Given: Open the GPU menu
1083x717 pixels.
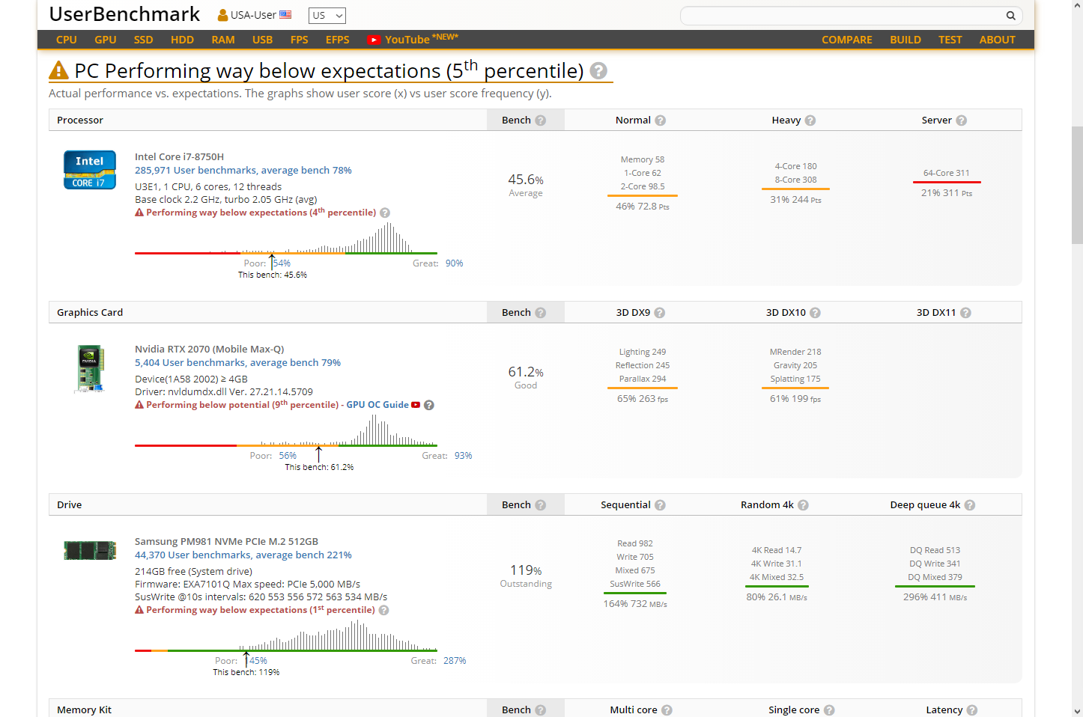Looking at the screenshot, I should click(x=106, y=40).
